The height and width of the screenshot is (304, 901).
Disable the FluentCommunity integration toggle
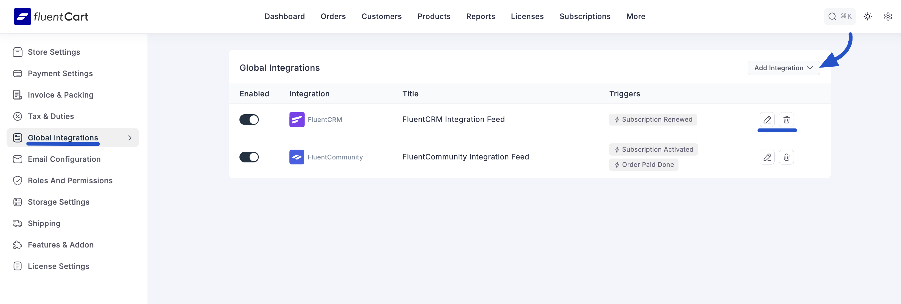249,157
